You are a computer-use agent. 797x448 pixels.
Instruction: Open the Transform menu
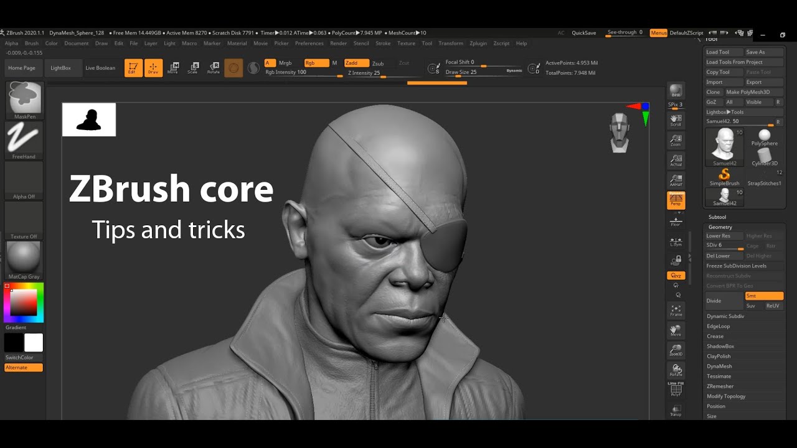pos(451,44)
